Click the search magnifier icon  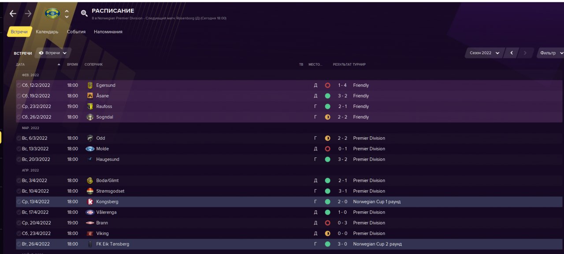tap(84, 14)
